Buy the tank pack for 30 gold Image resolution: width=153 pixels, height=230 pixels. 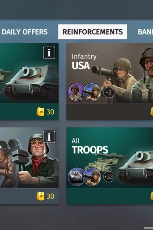click(29, 112)
